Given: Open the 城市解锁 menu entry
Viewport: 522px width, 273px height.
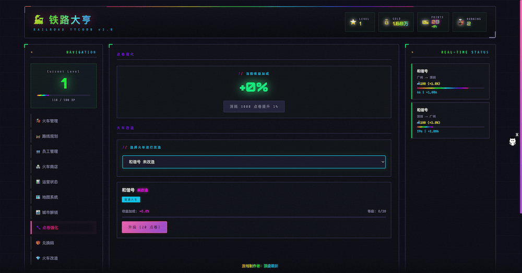Looking at the screenshot, I should (50, 212).
